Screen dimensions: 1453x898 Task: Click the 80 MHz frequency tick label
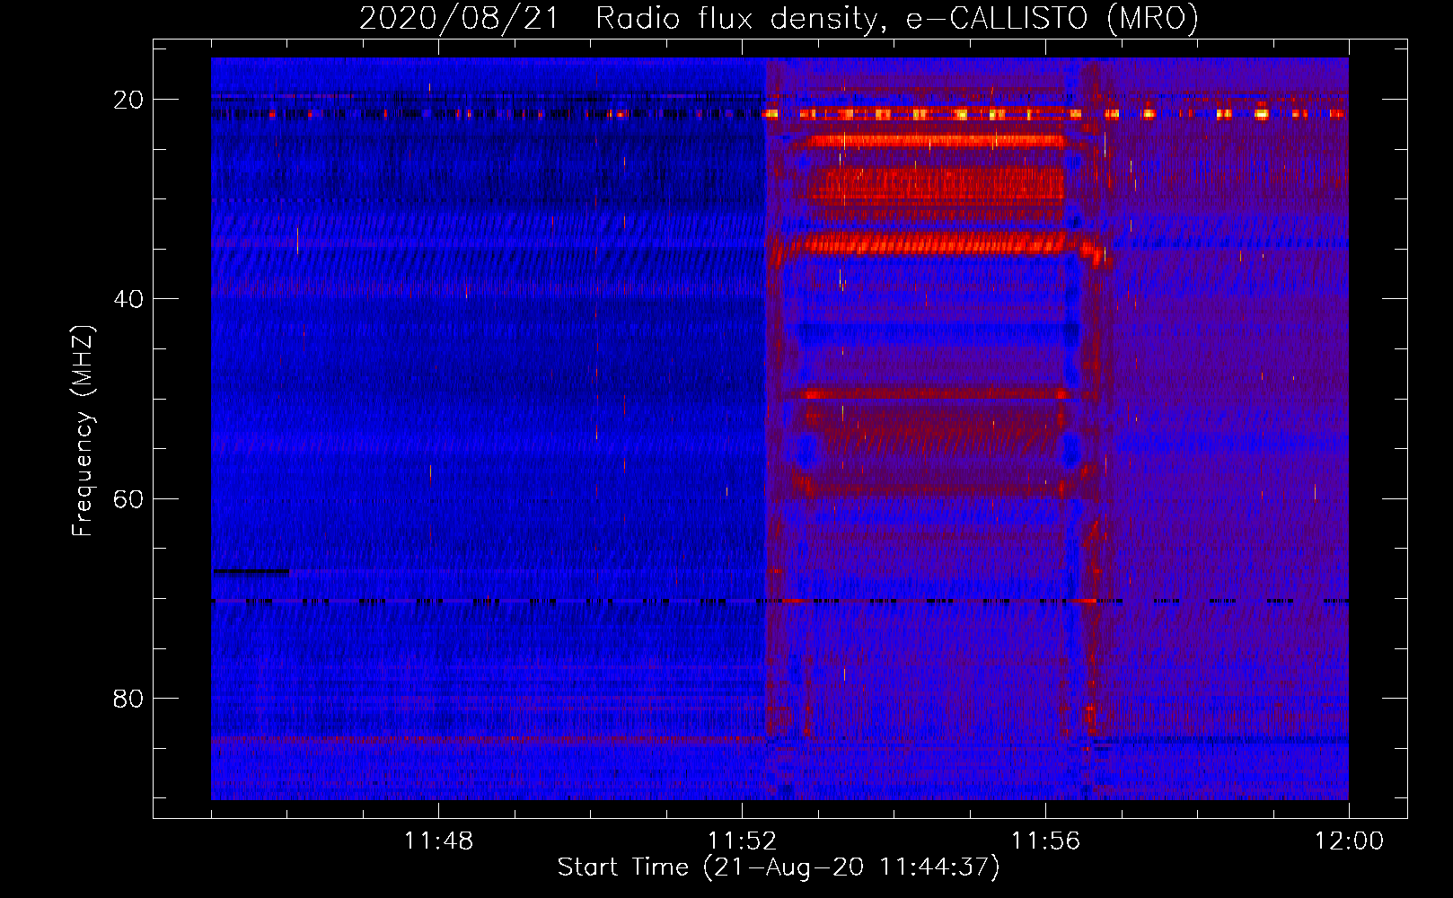click(x=128, y=698)
